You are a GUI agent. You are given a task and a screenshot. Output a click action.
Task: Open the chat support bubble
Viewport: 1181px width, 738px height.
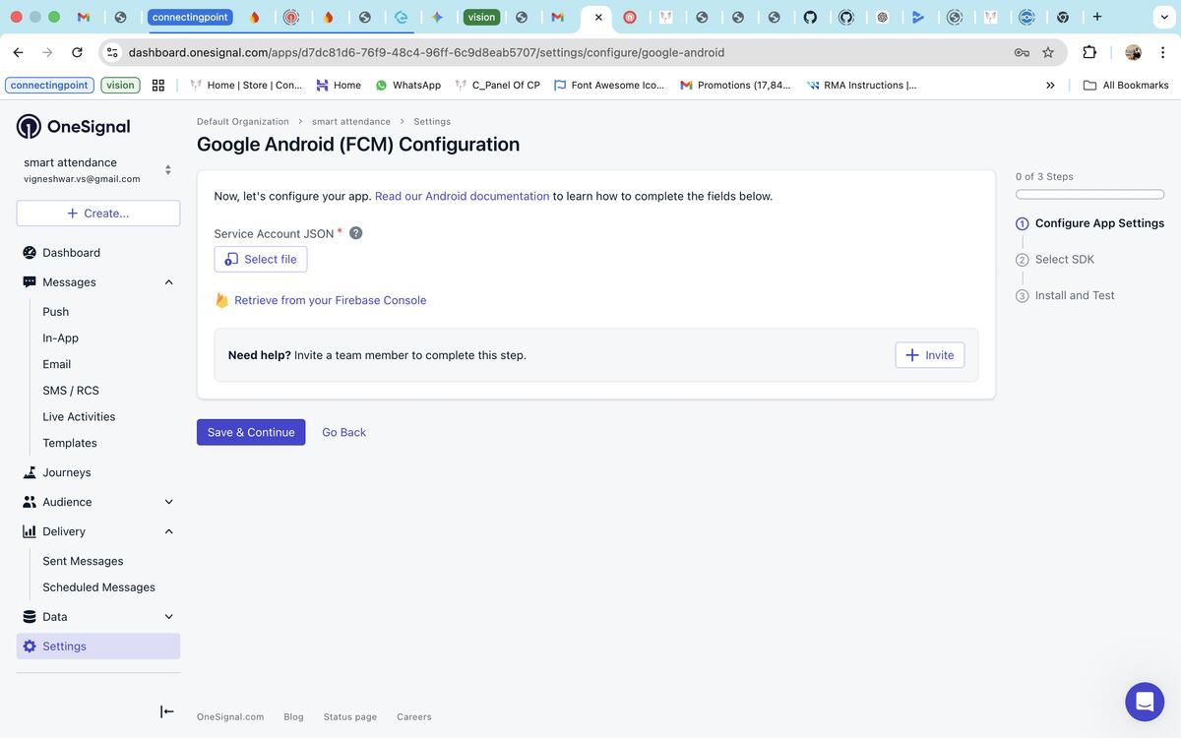1144,702
